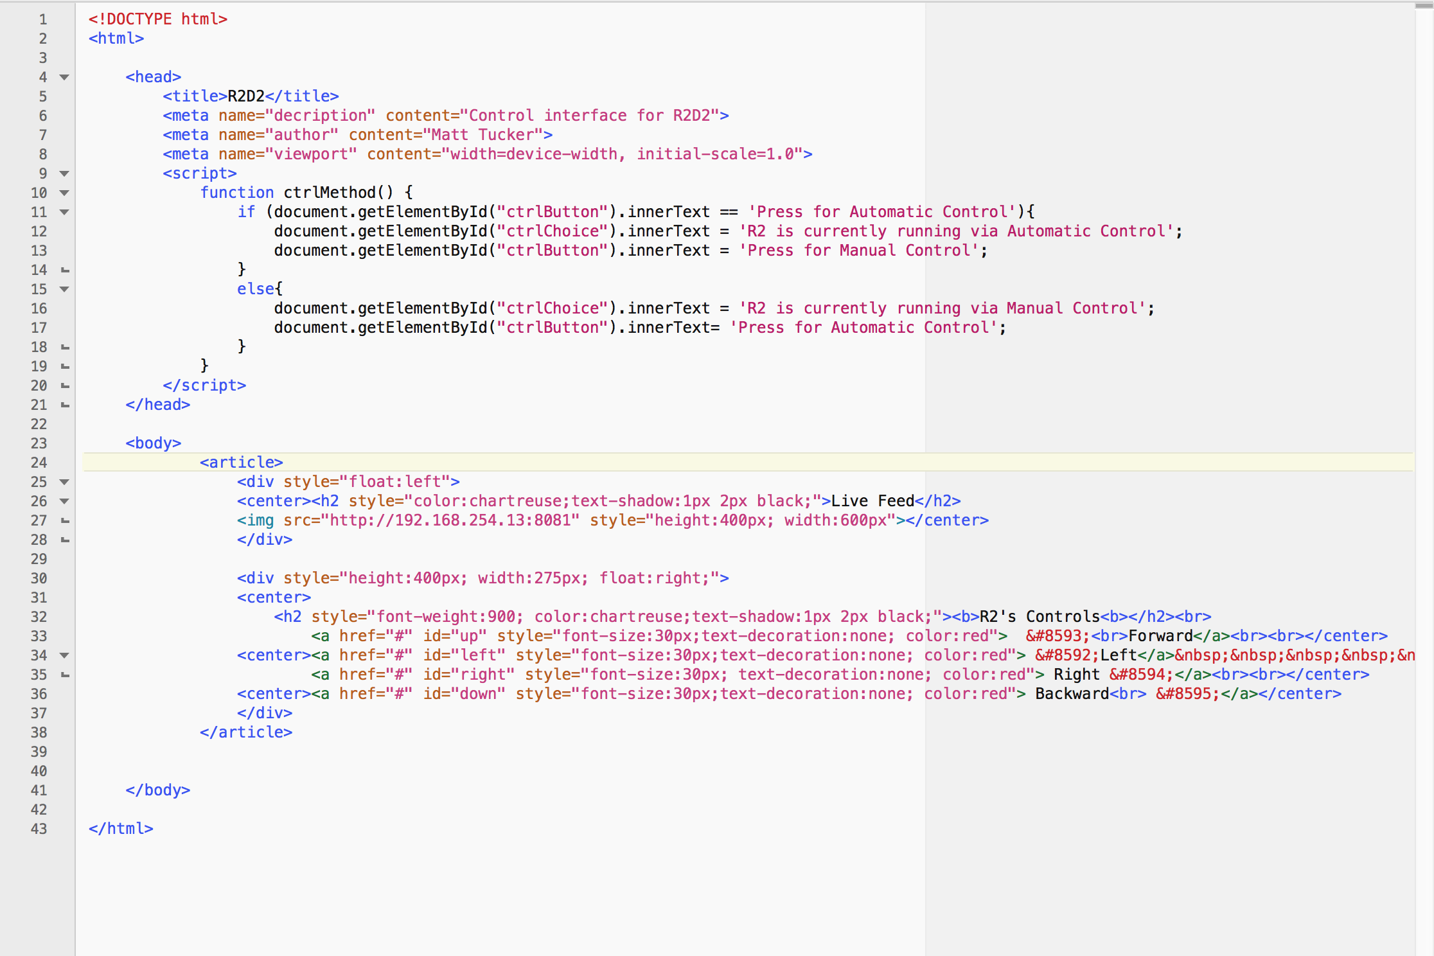Click the fold end marker on line 20

click(65, 385)
